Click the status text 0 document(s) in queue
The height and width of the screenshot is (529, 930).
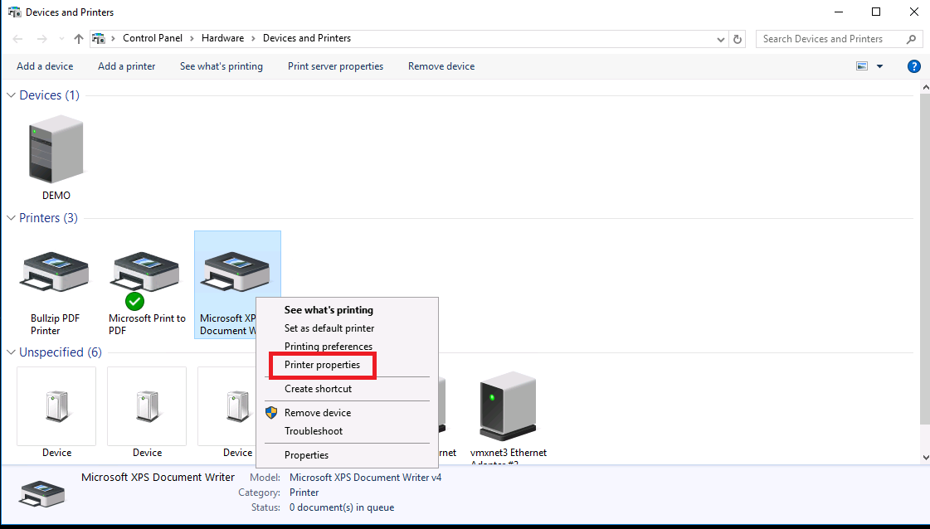(342, 507)
